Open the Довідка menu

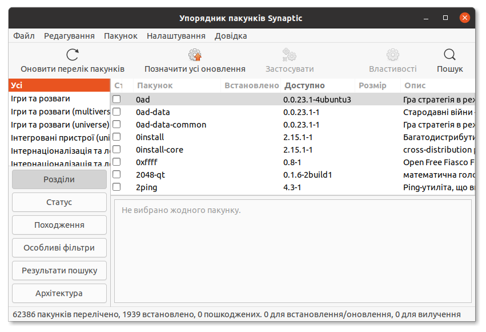point(231,35)
